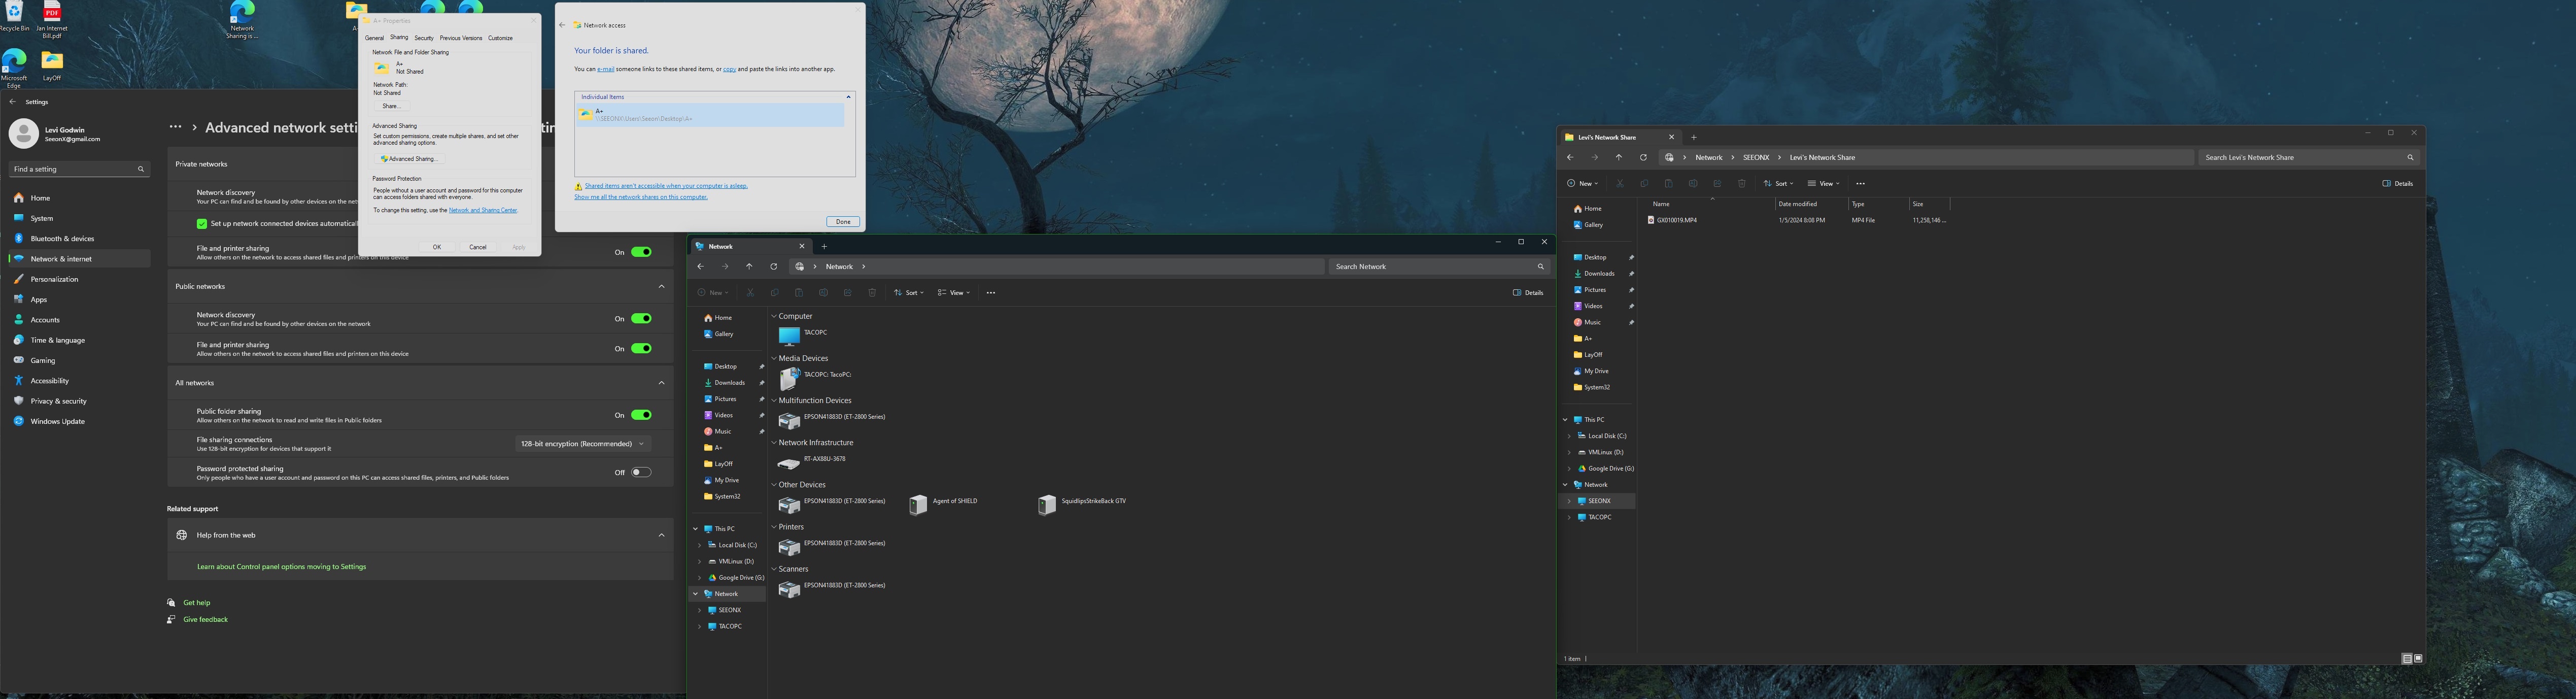Open the 128-bit encryption dropdown

pos(583,444)
